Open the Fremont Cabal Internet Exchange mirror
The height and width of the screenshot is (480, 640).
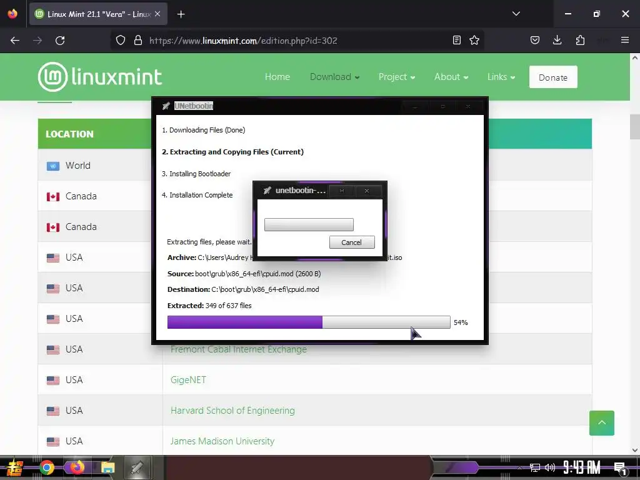(x=238, y=349)
